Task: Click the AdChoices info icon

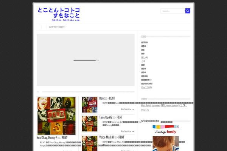Action: click(175, 126)
